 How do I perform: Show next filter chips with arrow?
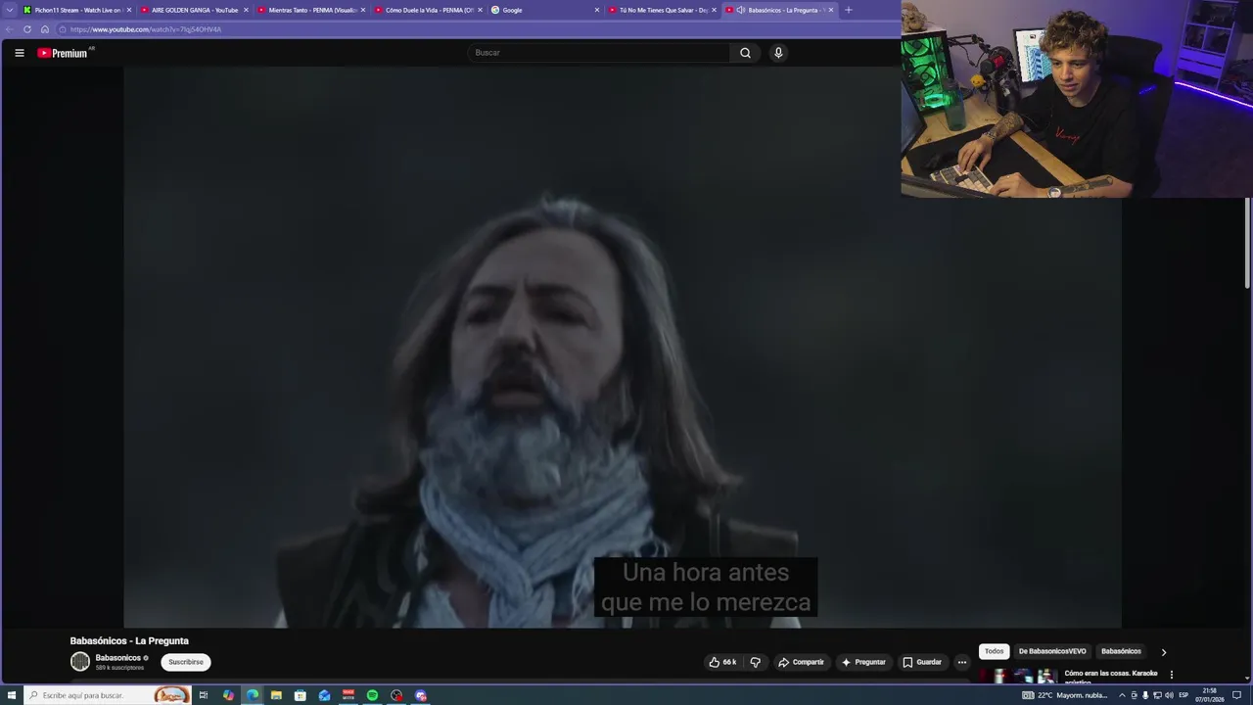(x=1164, y=652)
